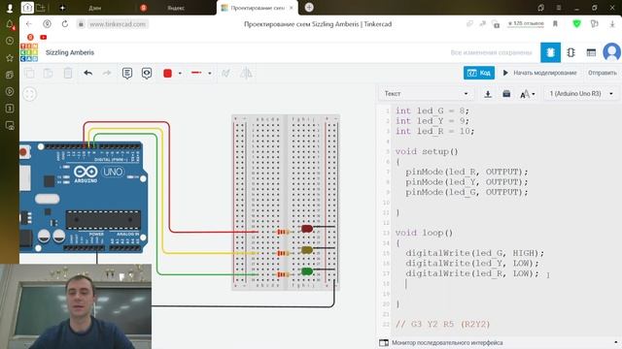Image resolution: width=622 pixels, height=349 pixels.
Task: Zoom to fit the circuit view
Action: tap(30, 94)
